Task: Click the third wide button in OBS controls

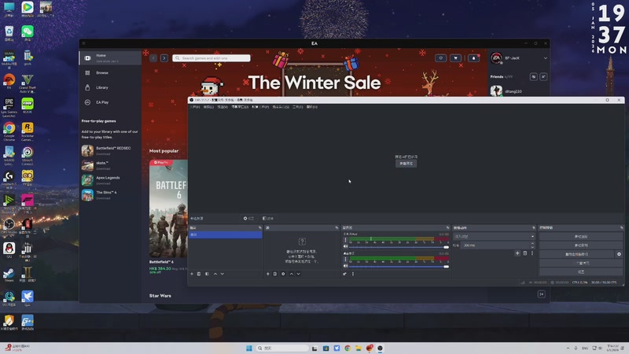Action: (x=576, y=254)
